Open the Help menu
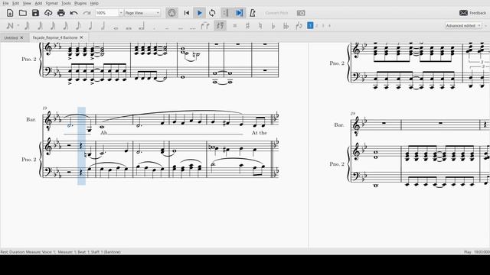 tap(94, 3)
